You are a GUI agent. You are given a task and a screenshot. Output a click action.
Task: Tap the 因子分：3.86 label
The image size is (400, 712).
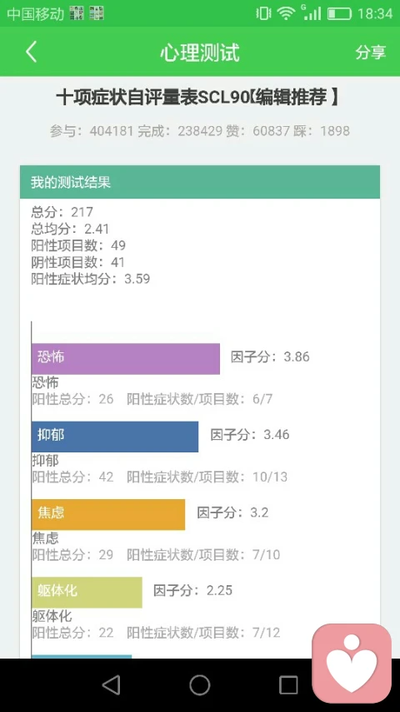pyautogui.click(x=270, y=356)
